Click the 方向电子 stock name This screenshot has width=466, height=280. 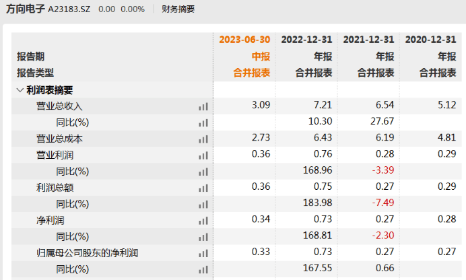coord(25,9)
